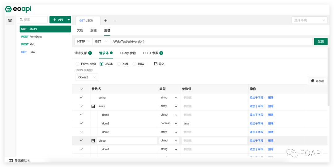Uncheck the dom2 row checkbox
334x167 pixels.
tap(81, 123)
